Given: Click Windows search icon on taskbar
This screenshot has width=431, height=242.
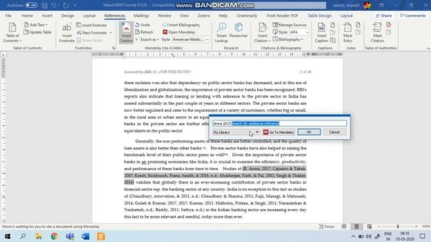Looking at the screenshot, I should (23, 236).
